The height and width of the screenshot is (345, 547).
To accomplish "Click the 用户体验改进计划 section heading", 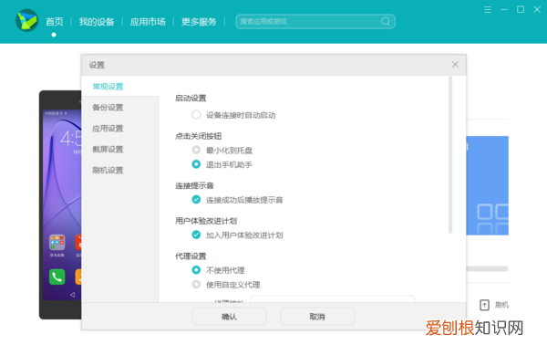I will click(x=206, y=221).
